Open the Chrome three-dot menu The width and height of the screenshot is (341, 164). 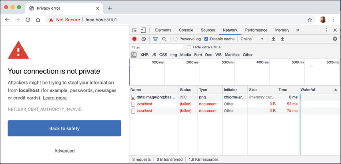coord(333,20)
